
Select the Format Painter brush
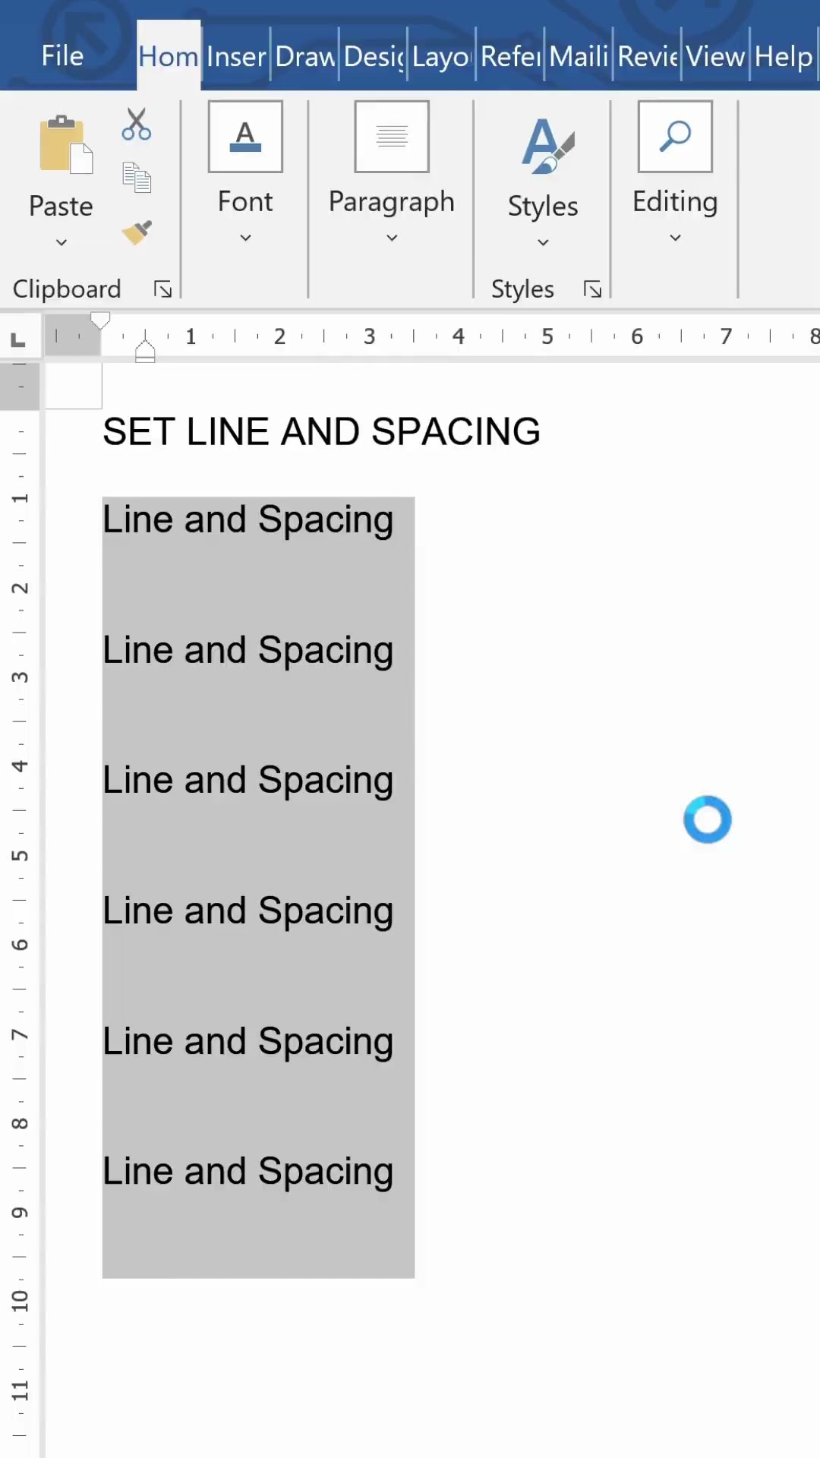point(137,232)
